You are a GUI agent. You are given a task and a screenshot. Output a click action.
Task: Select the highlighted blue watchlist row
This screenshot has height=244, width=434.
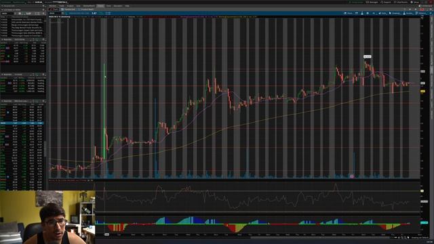(22, 123)
